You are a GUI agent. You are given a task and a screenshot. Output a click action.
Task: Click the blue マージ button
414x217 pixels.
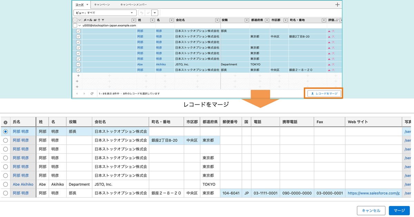pyautogui.click(x=399, y=210)
